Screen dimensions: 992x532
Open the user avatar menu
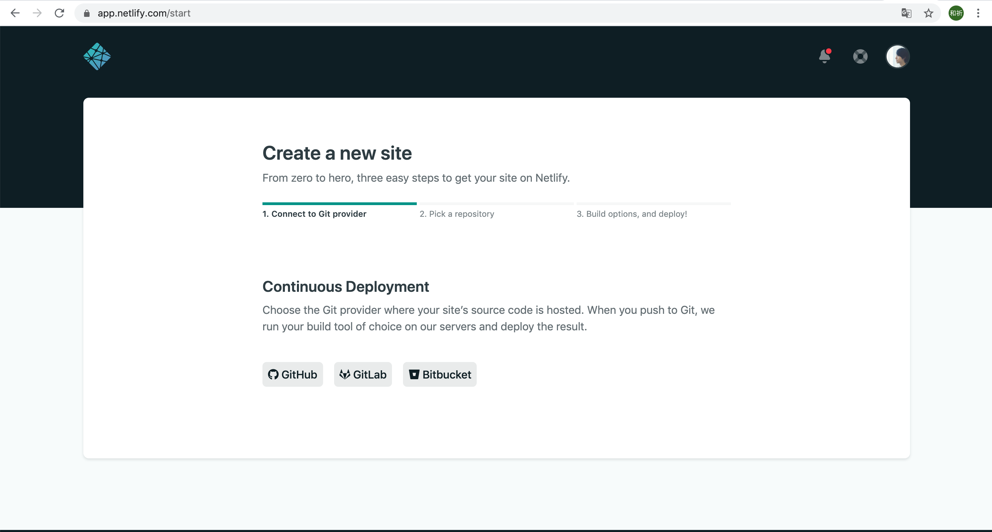897,56
